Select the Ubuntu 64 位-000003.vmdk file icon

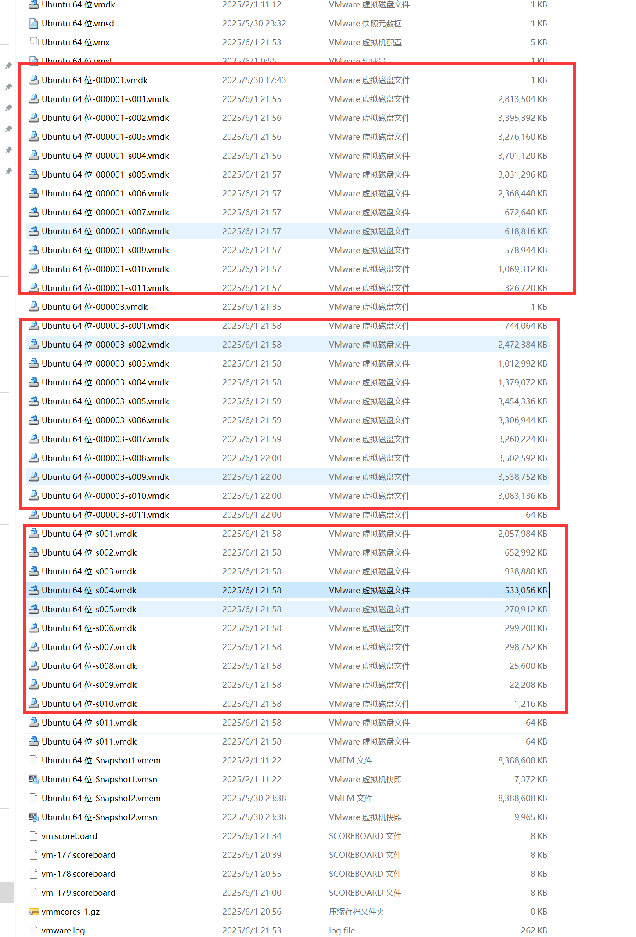point(33,307)
